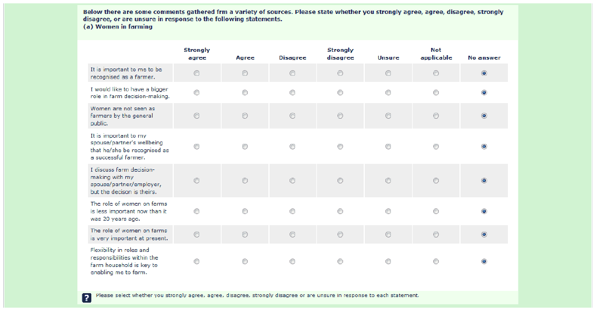Mark Strongly disagree for discuss farm decision-making

click(340, 181)
